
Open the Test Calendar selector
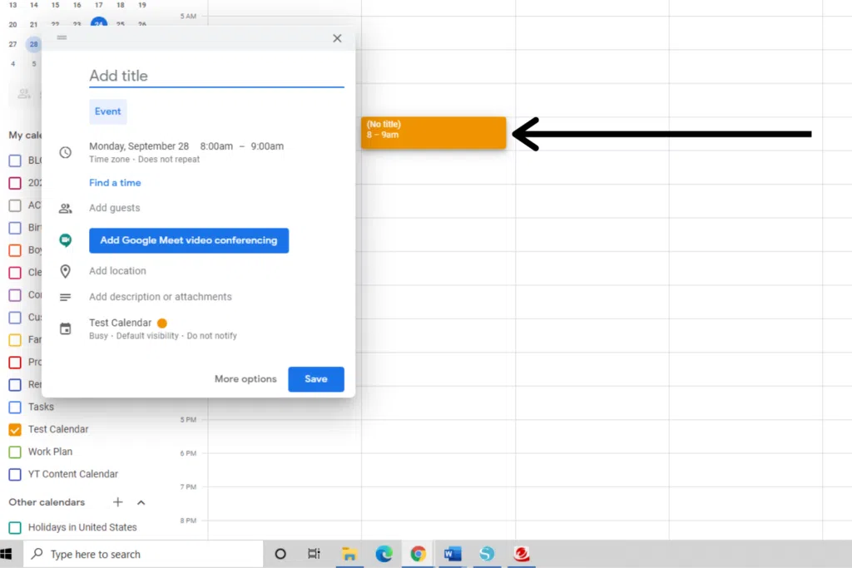[x=120, y=323]
